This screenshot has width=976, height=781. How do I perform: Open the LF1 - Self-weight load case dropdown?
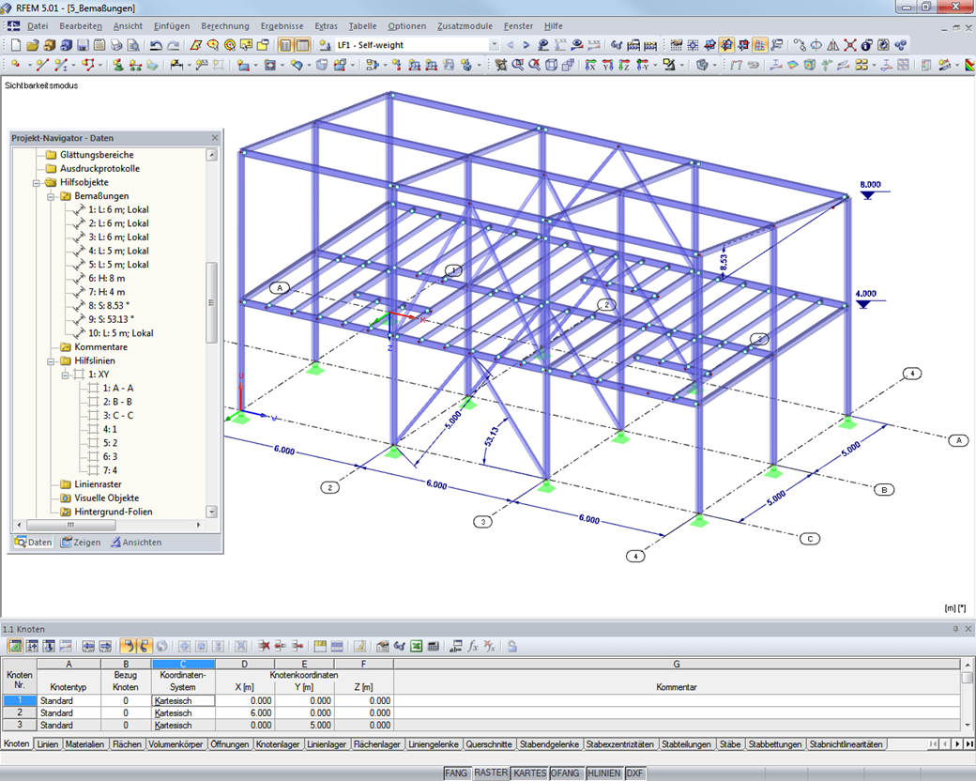pos(494,45)
